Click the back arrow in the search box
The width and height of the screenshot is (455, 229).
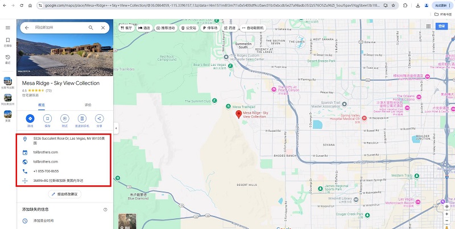click(x=27, y=27)
